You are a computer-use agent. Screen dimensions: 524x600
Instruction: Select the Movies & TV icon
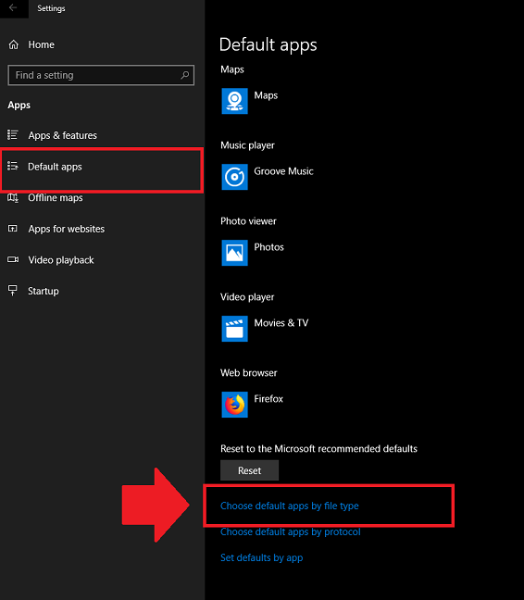point(234,329)
